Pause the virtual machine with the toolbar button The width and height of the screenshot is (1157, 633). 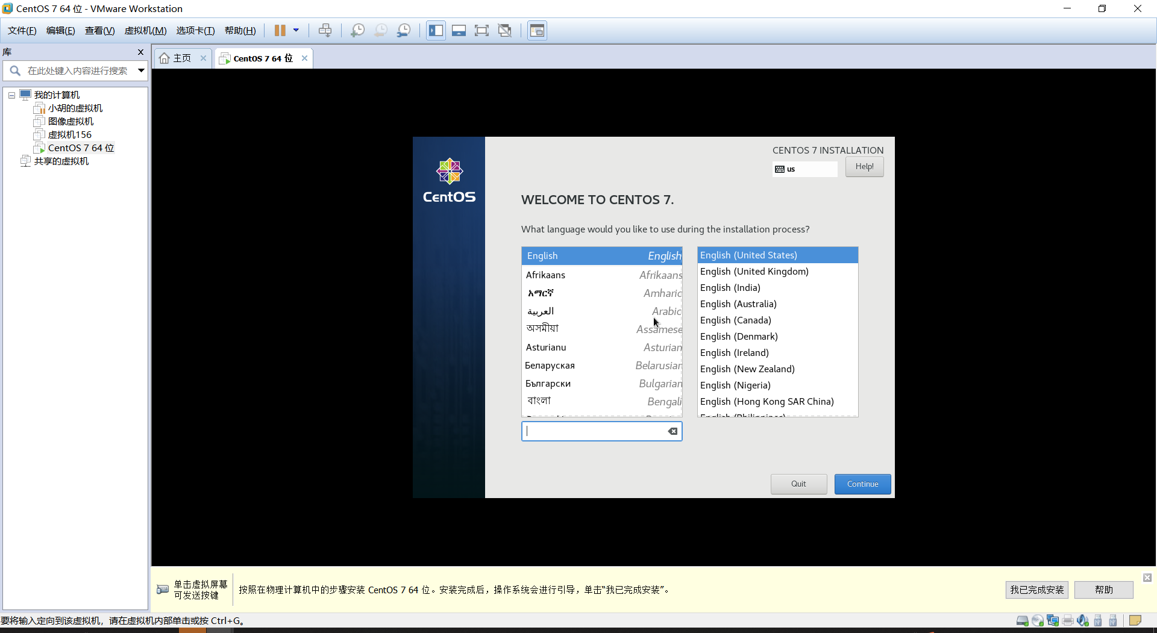point(280,31)
